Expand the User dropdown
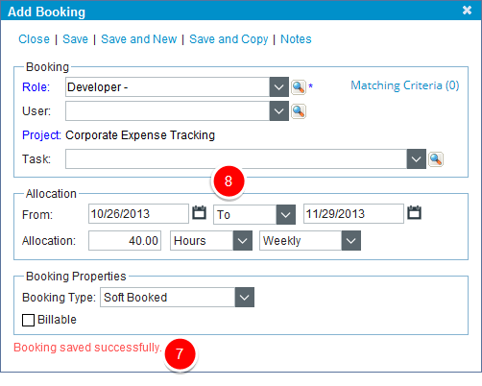The width and height of the screenshot is (482, 386). click(x=279, y=111)
